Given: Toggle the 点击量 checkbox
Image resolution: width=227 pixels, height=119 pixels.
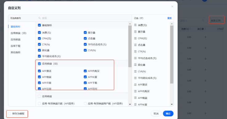Looking at the screenshot, I should (85, 38).
